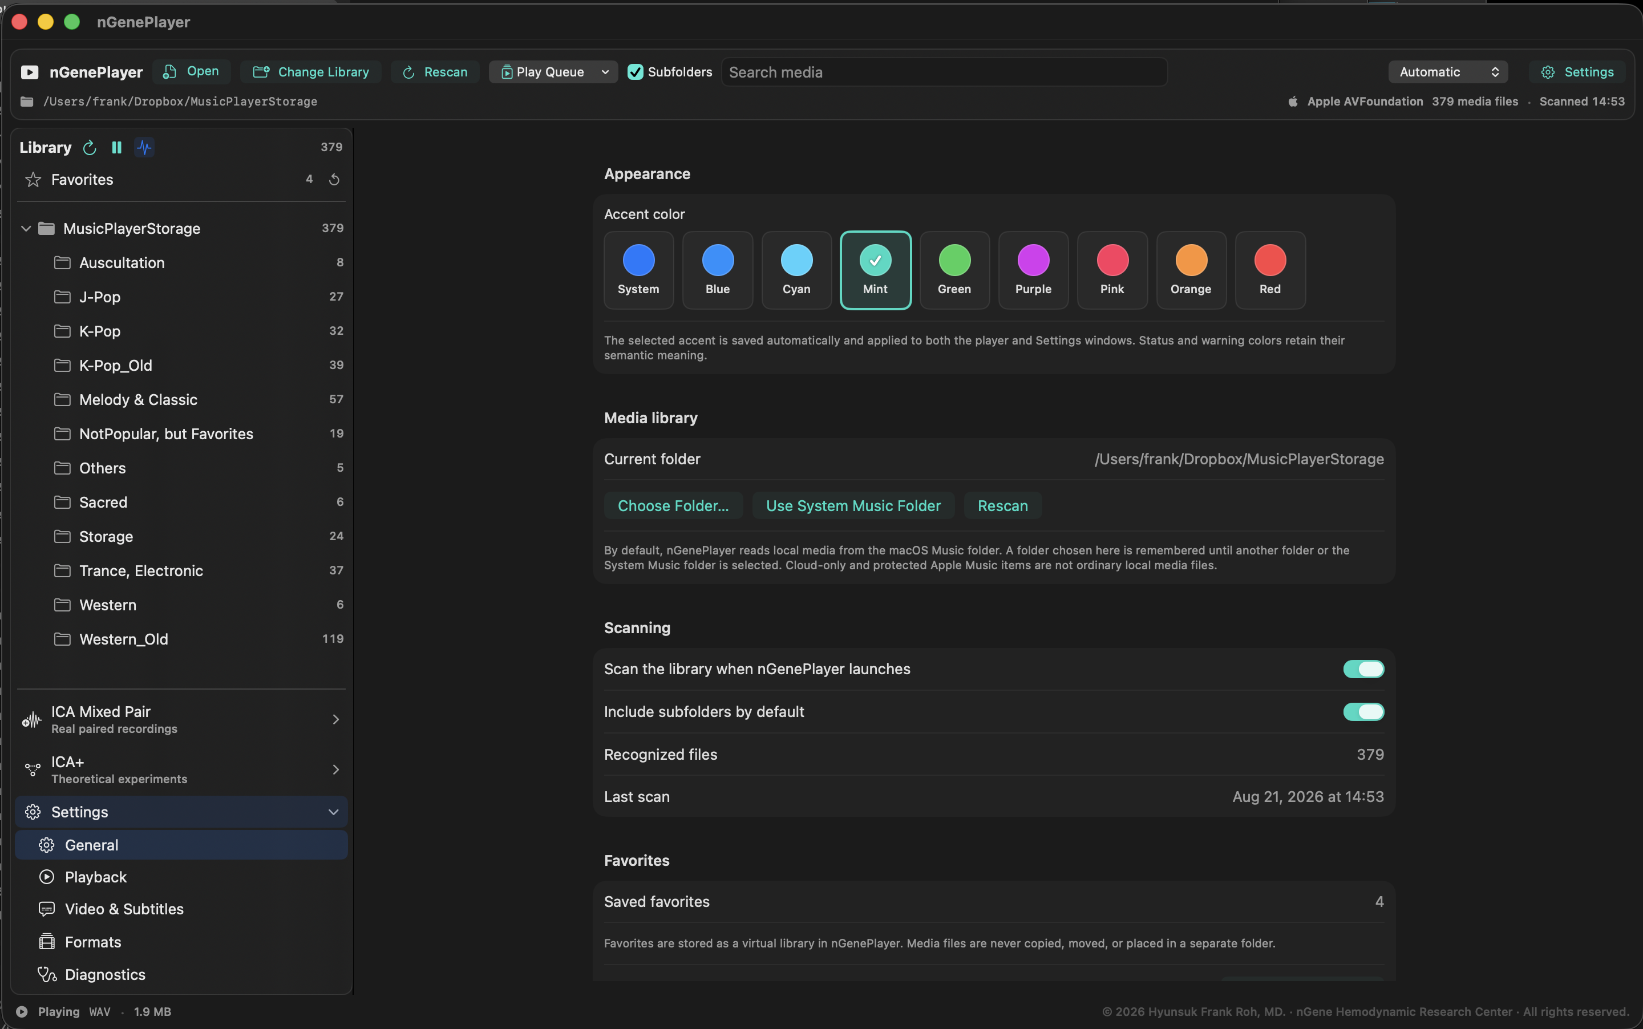Click the pause icon in Library header

(117, 148)
